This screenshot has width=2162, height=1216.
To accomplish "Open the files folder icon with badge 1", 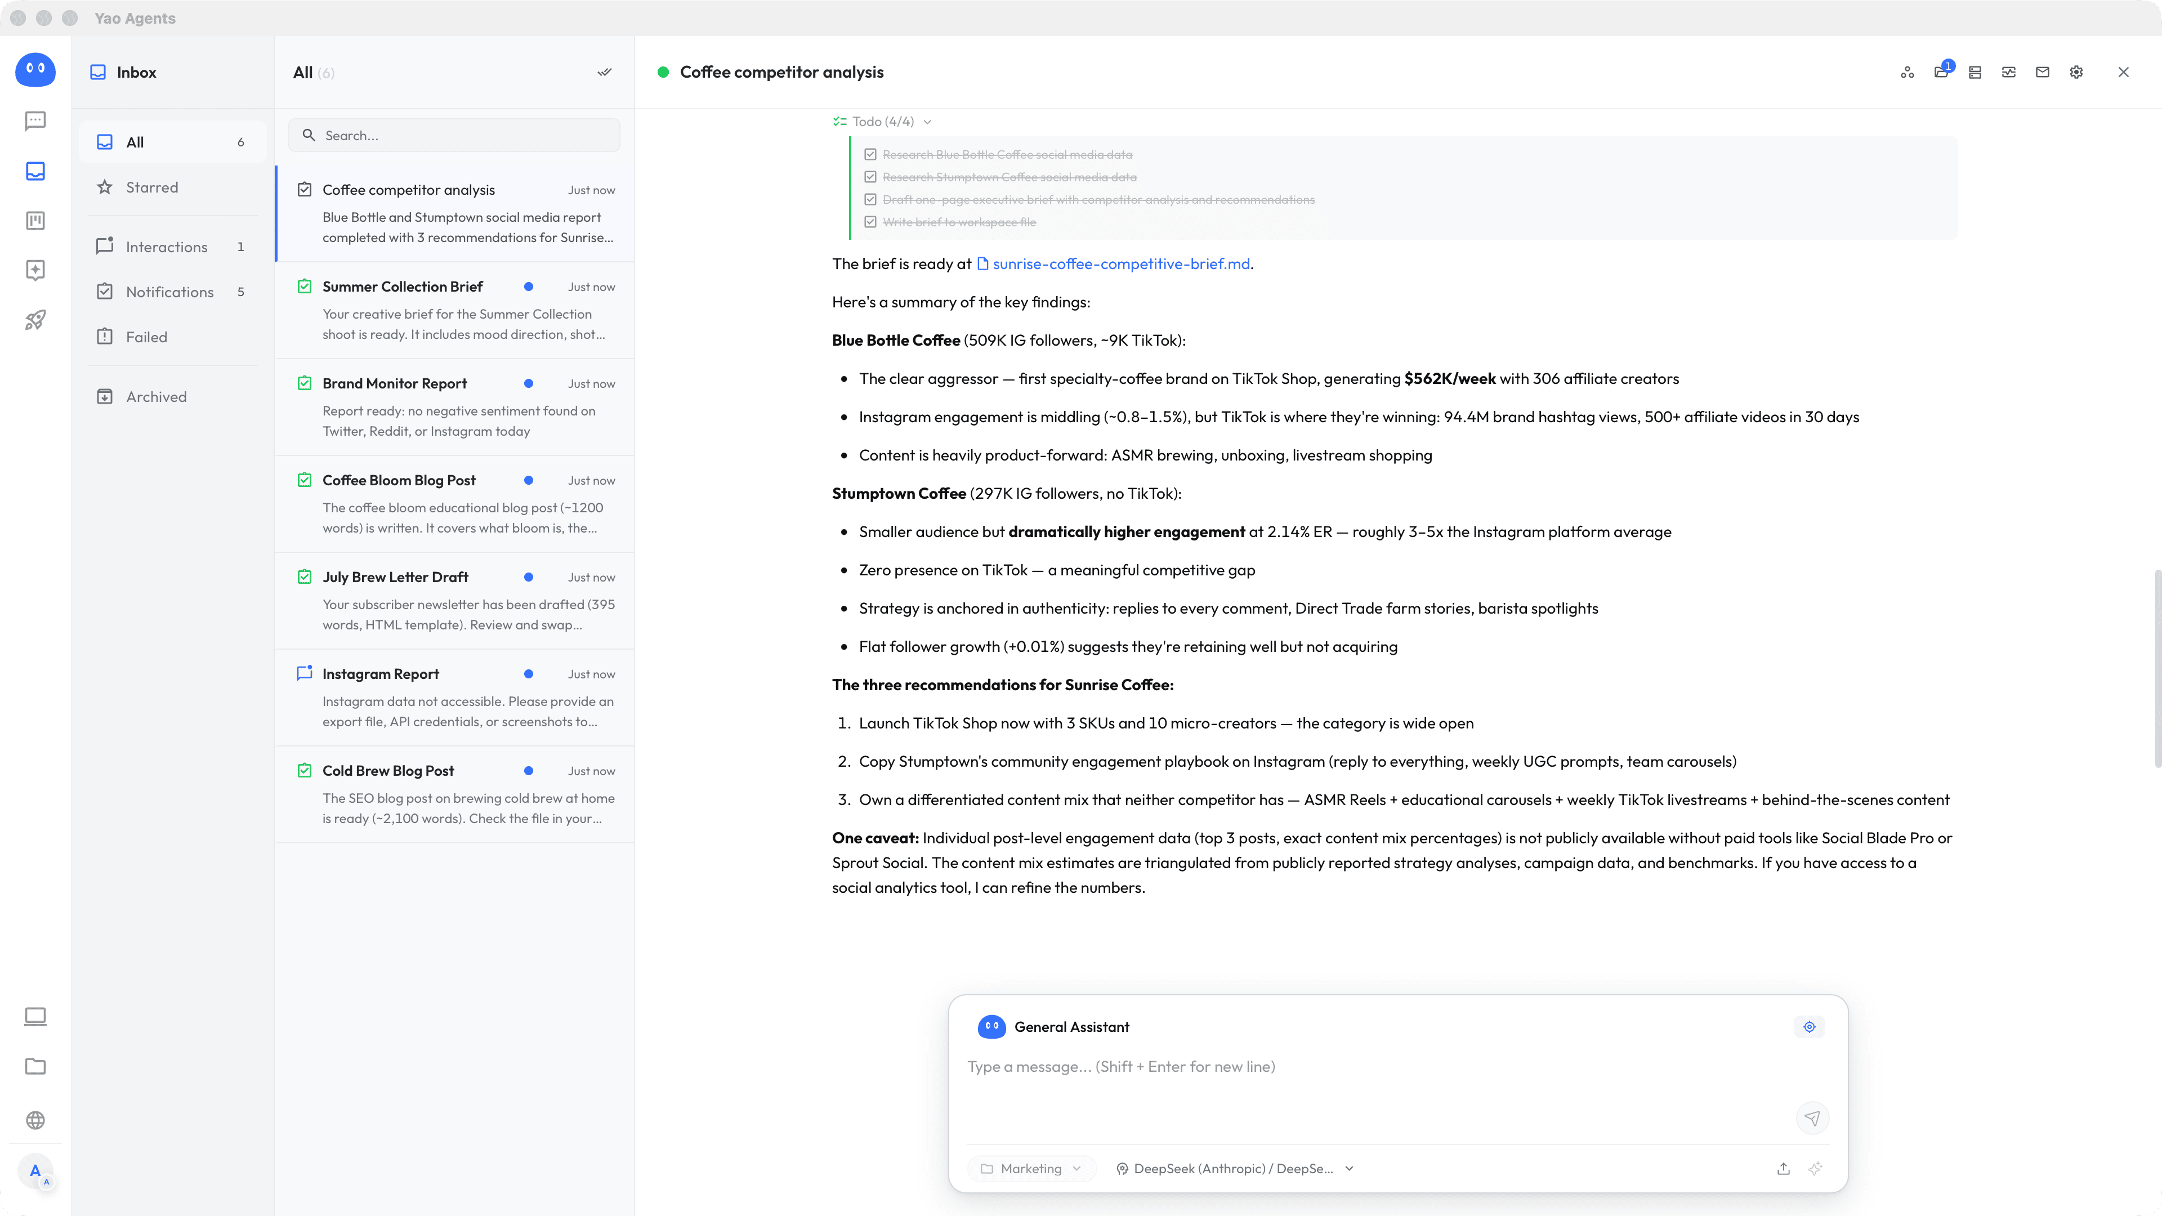I will pos(1941,72).
